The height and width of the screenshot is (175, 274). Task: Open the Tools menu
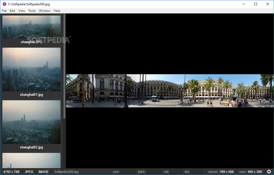[32, 11]
